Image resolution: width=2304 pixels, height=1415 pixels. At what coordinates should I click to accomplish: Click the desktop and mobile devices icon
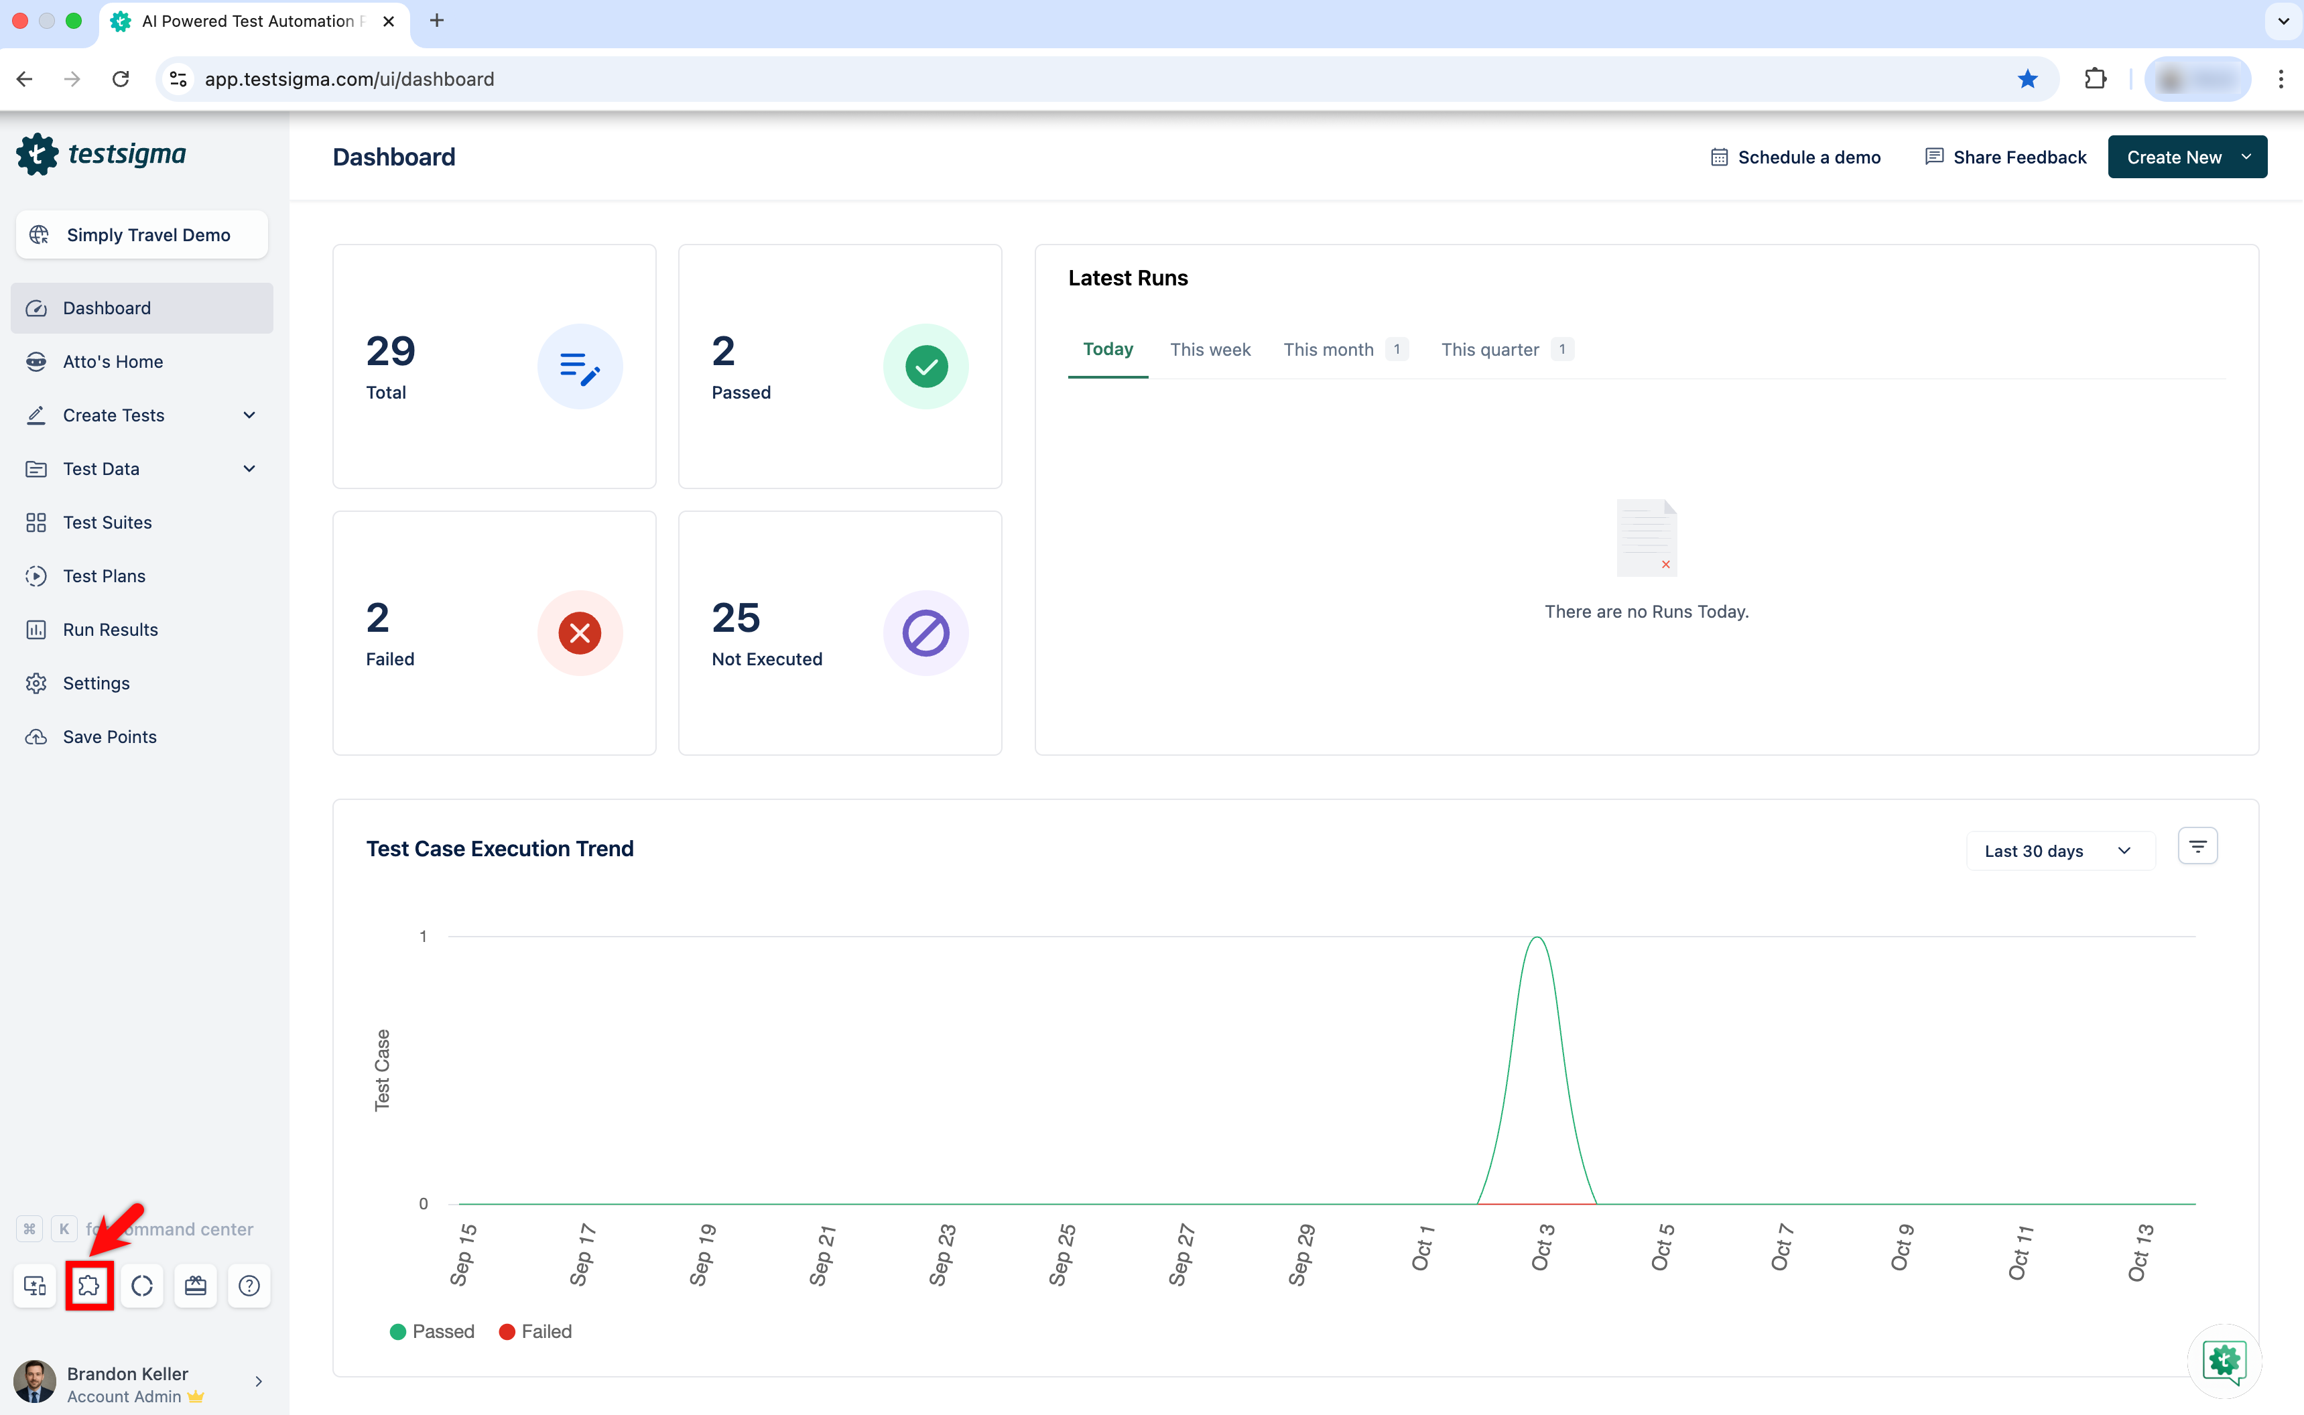(x=36, y=1286)
